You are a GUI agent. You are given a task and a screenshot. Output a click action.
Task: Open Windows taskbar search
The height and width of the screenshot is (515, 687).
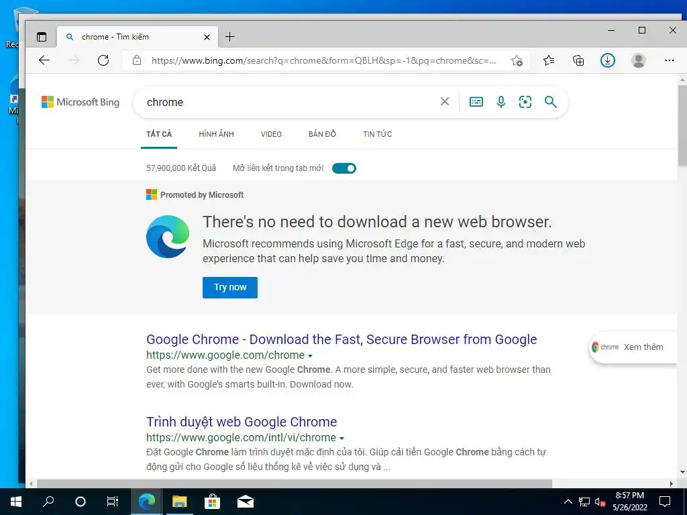pos(48,502)
